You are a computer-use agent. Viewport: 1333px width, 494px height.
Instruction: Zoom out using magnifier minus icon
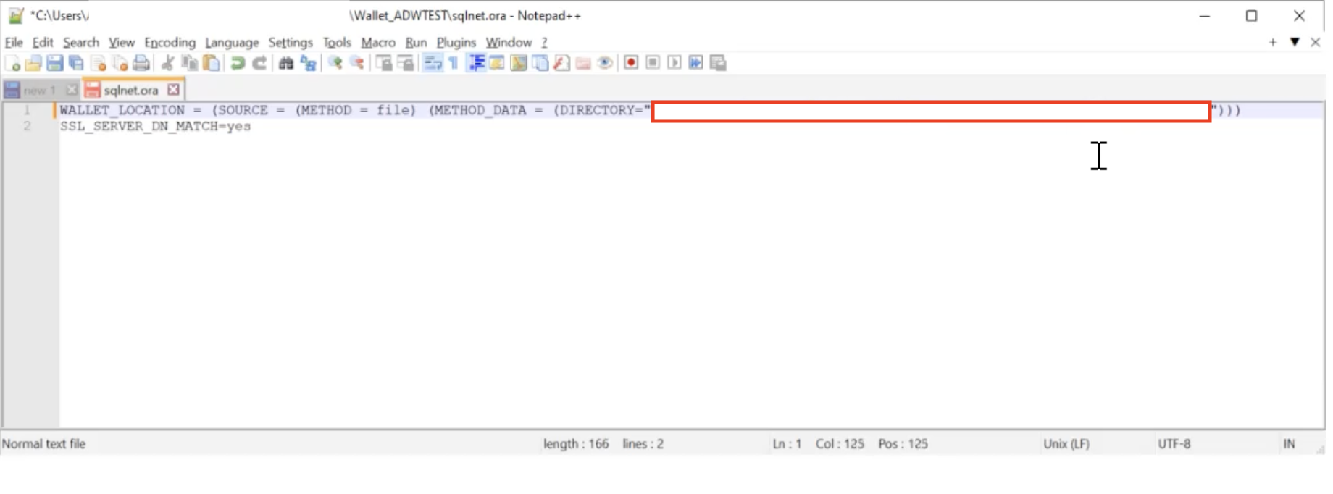click(356, 63)
